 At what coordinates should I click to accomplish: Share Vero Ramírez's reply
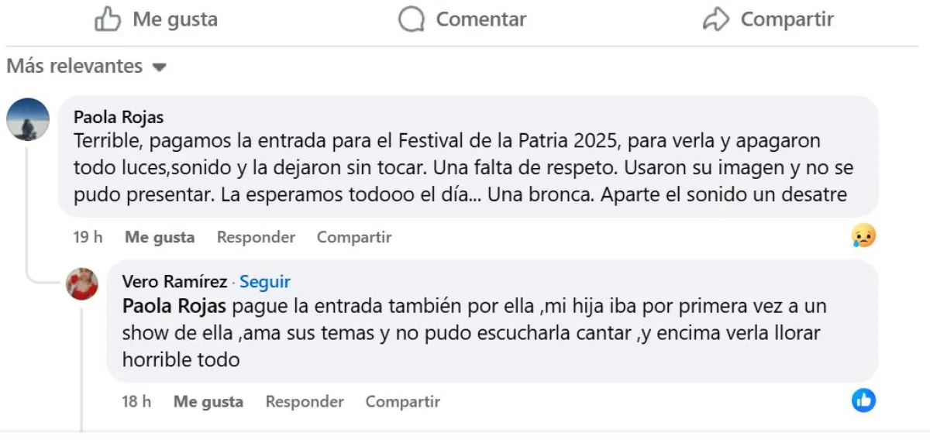403,401
